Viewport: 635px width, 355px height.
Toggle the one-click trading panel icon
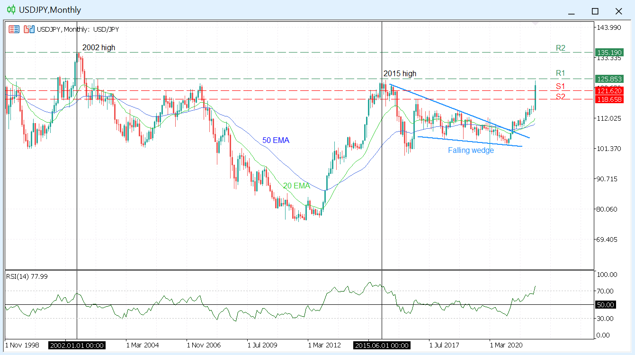point(29,29)
